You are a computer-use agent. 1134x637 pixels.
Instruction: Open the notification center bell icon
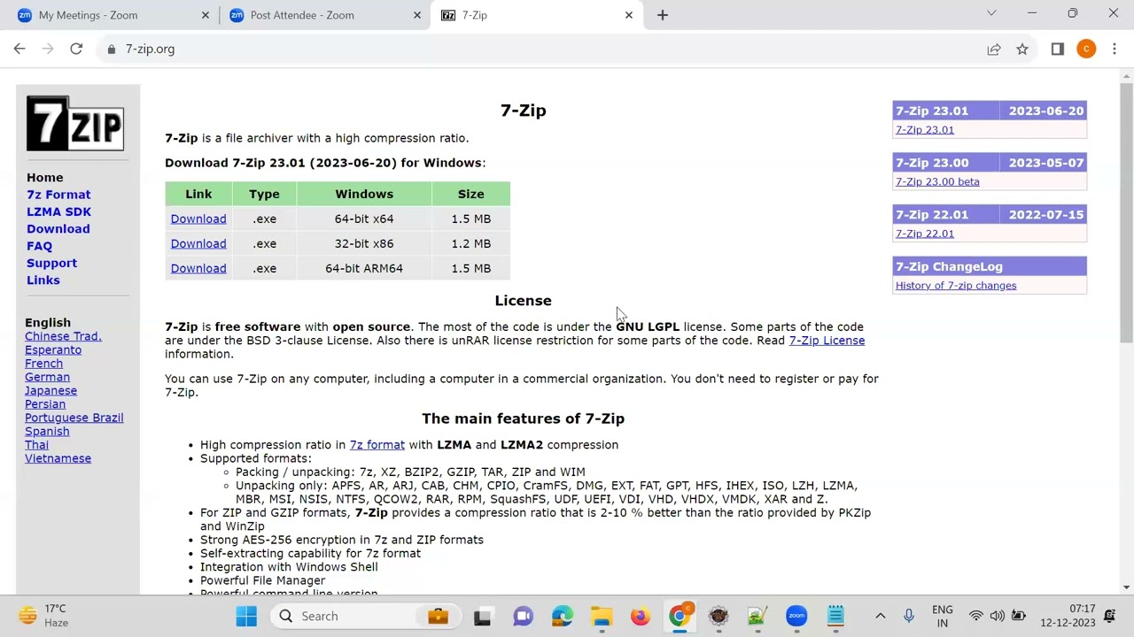tap(1109, 616)
